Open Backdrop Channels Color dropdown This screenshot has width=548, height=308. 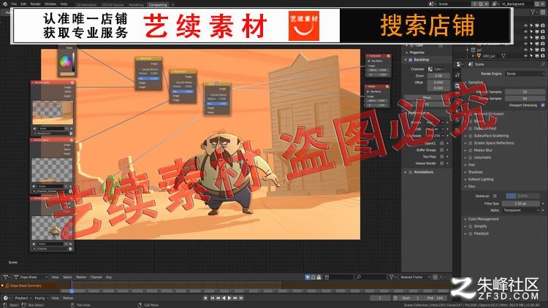point(436,69)
